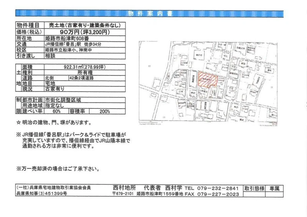
Task: Click the 専属 transaction type cell
Action: [x=275, y=189]
